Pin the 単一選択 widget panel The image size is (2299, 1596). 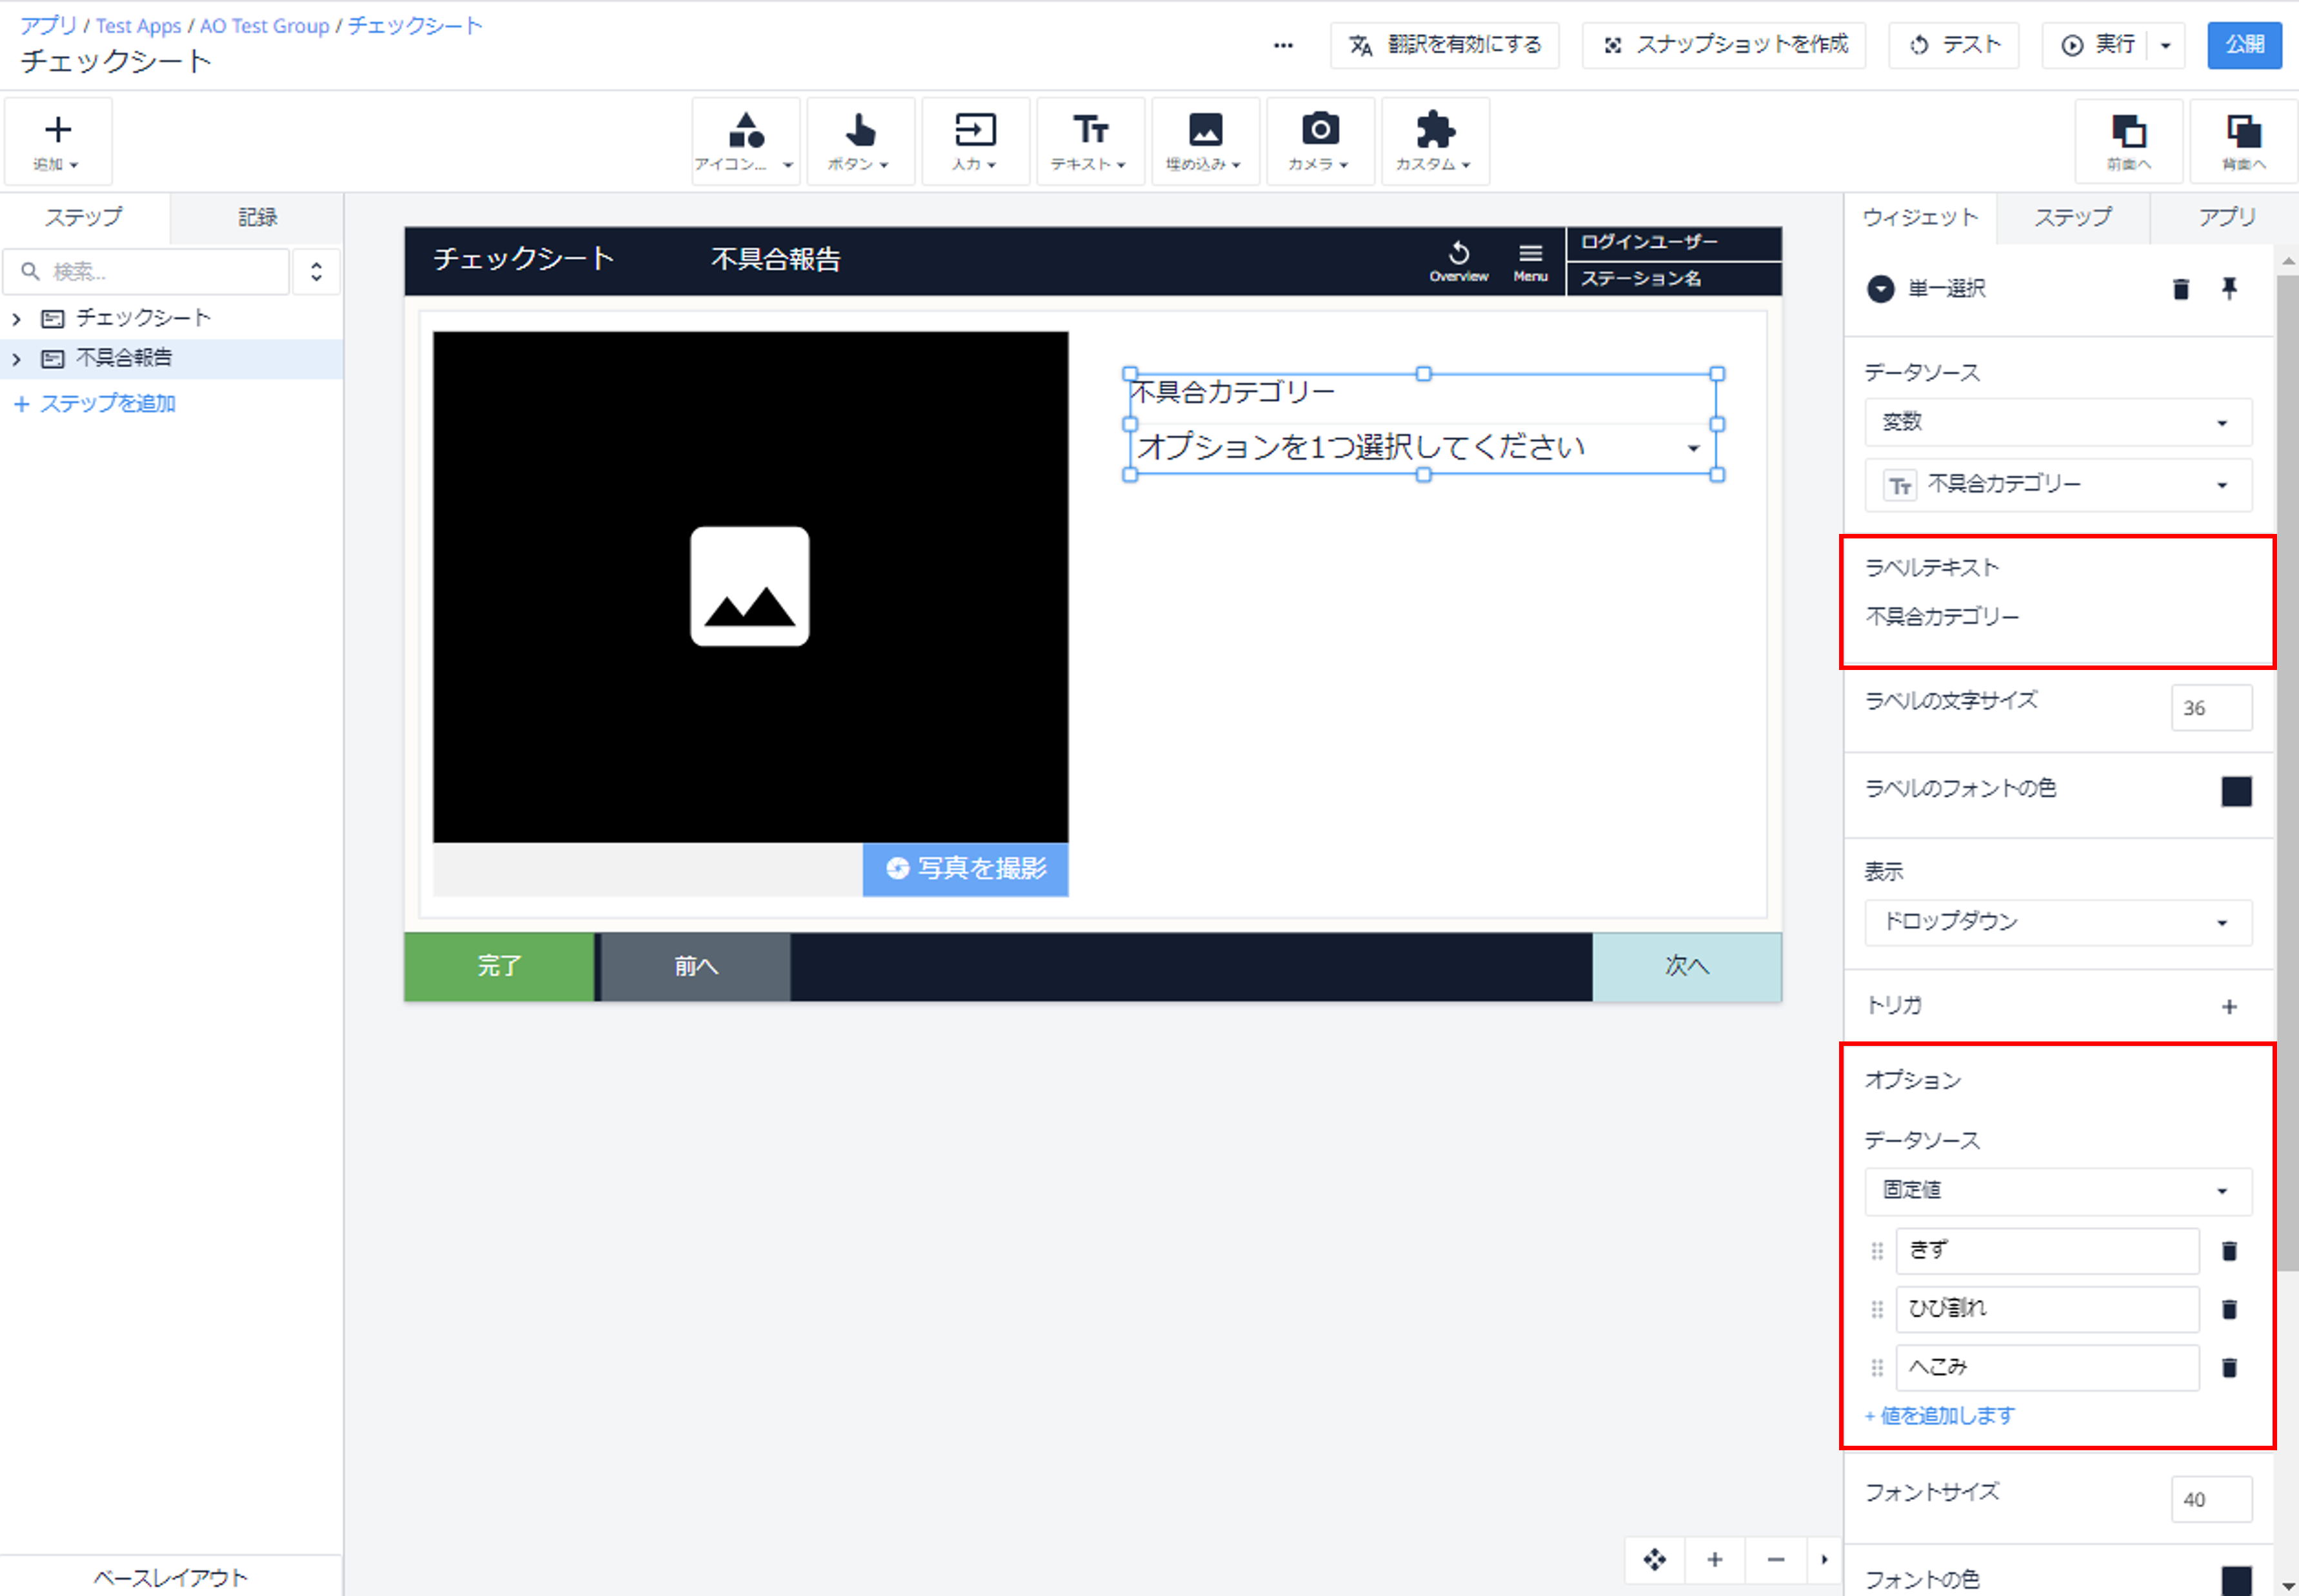point(2229,289)
